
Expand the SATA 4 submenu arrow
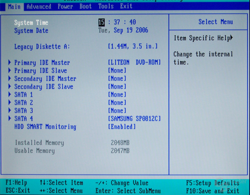click(10, 118)
